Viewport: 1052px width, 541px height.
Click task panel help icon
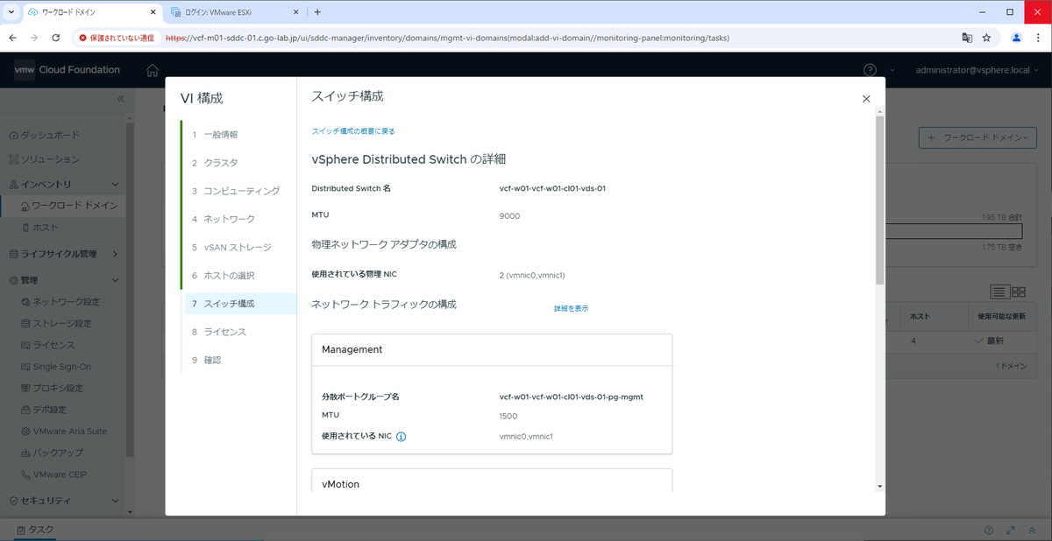989,530
